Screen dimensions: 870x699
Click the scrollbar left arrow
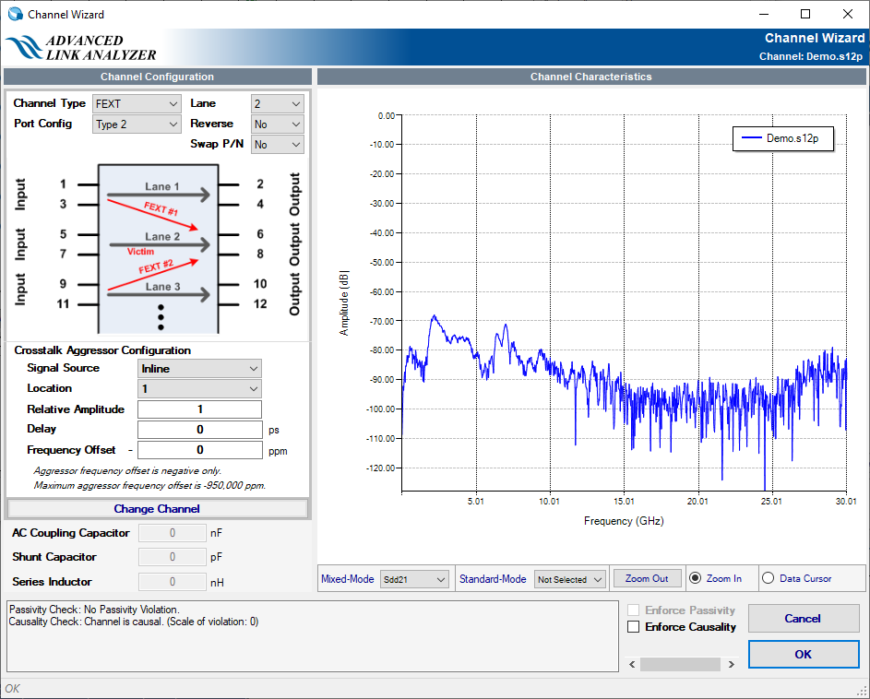(632, 664)
